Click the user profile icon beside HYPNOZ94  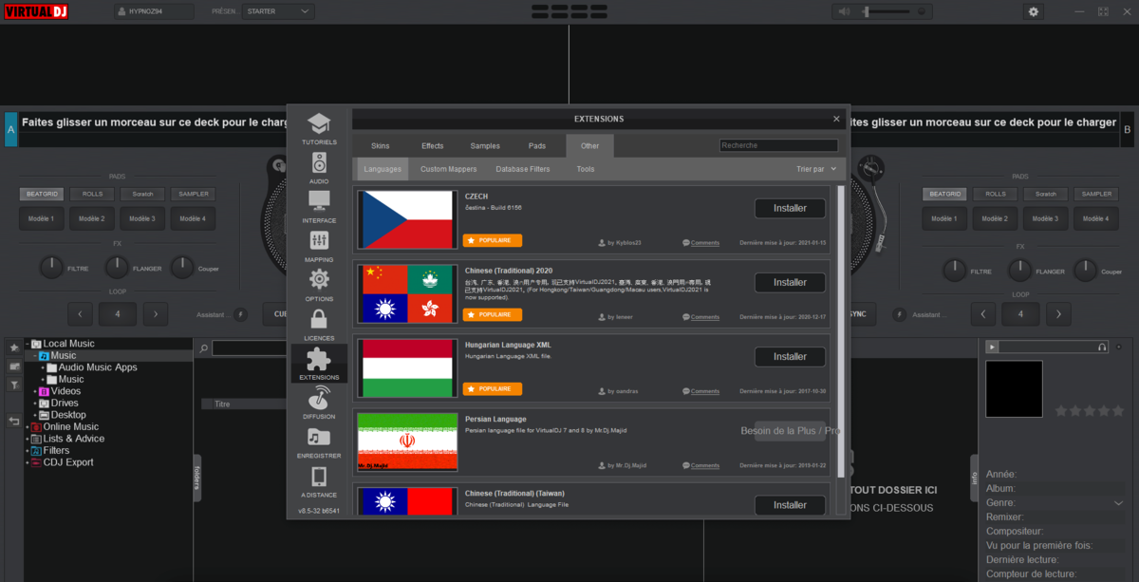tap(121, 11)
